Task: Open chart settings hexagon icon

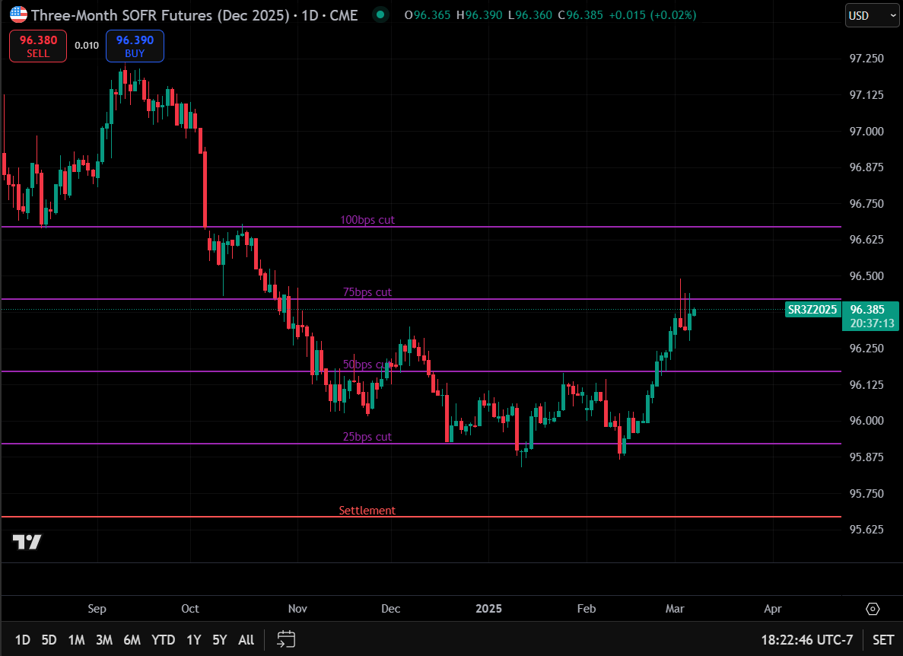Action: click(873, 609)
